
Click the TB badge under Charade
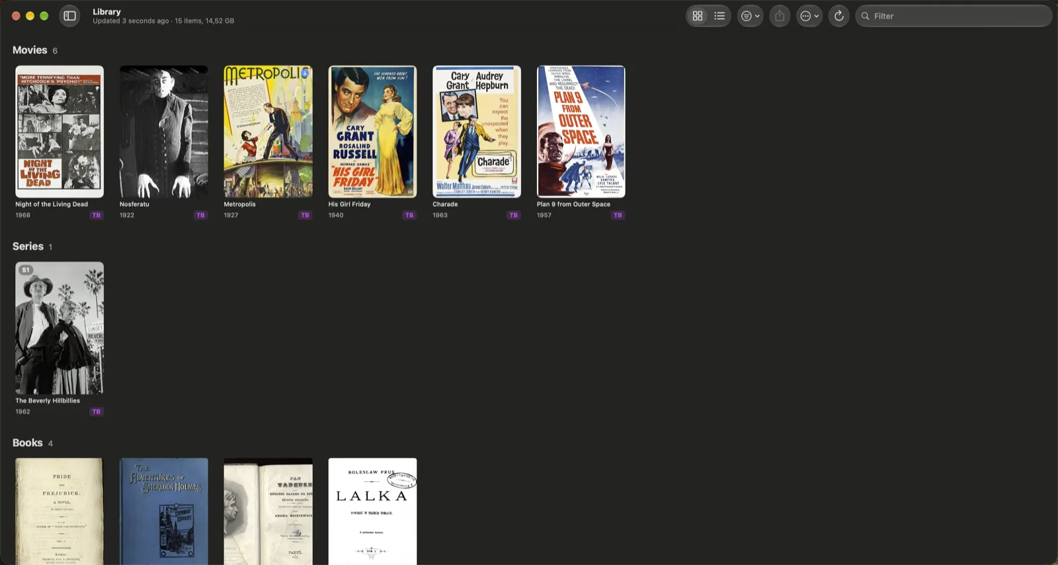(x=514, y=215)
